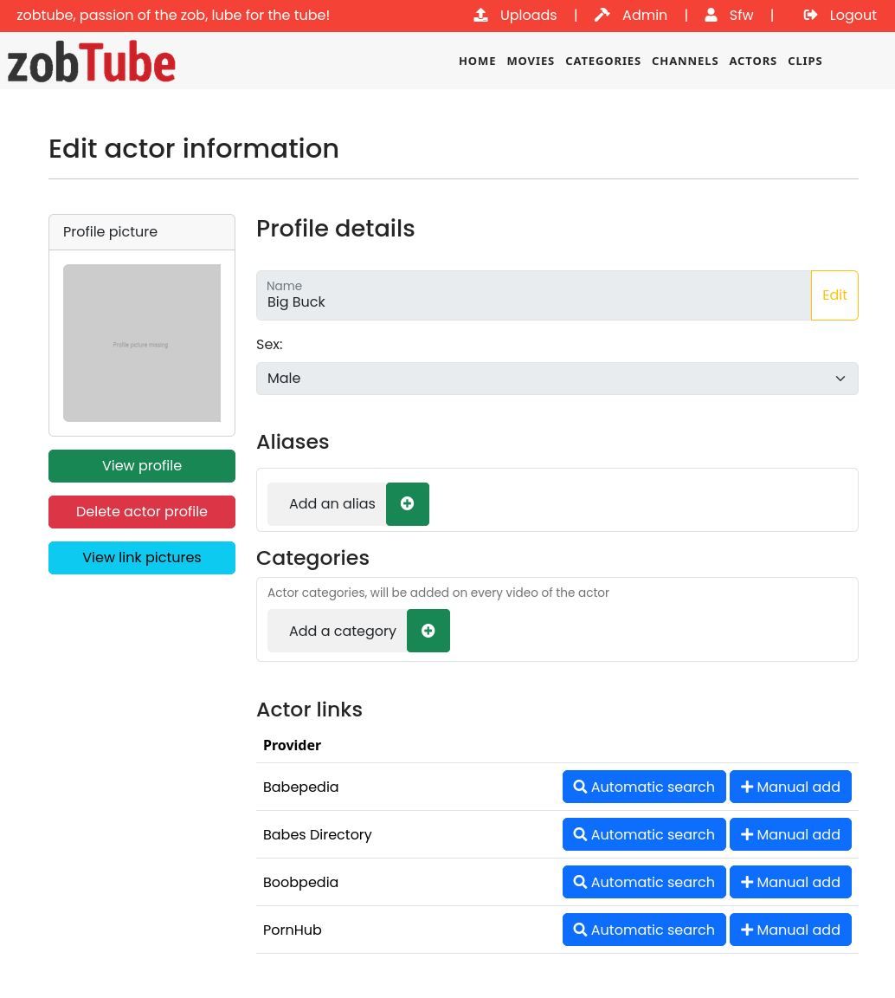Click the Logout arrow icon

810,16
